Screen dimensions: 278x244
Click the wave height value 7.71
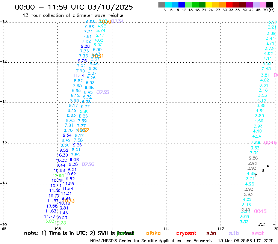point(88,32)
